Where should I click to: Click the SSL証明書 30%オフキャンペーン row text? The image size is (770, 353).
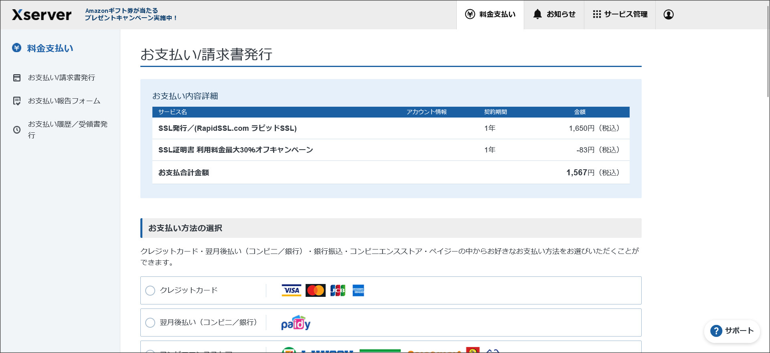(x=236, y=150)
